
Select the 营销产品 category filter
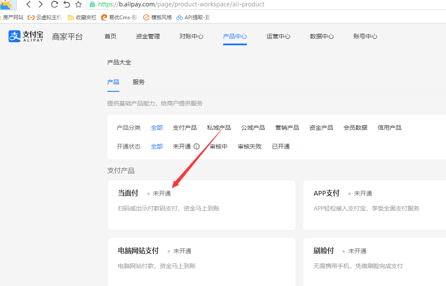click(x=287, y=128)
